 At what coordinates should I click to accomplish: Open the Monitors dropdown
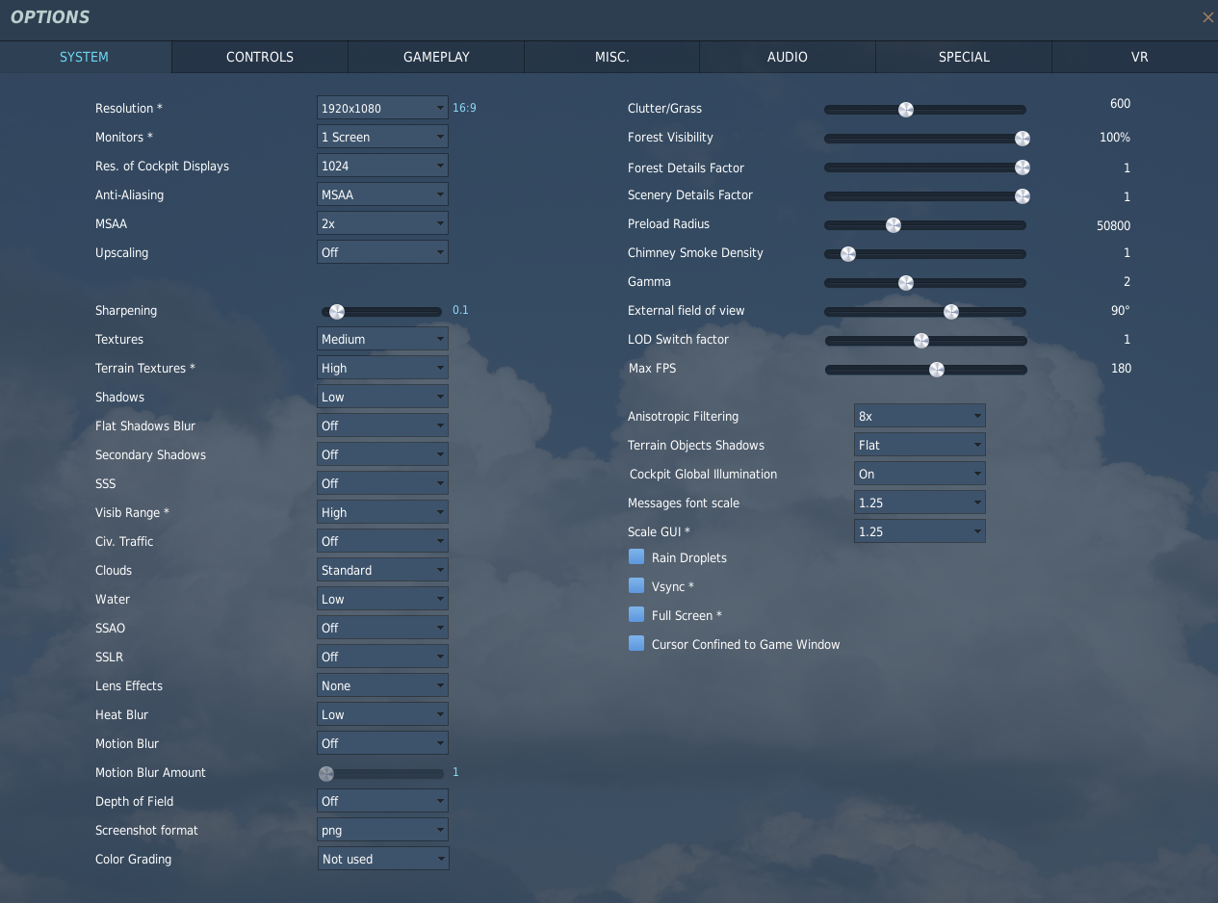382,137
